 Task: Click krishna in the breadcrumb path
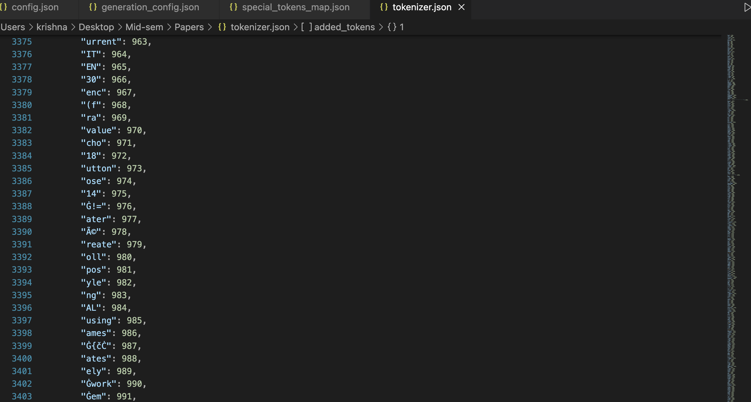tap(52, 27)
